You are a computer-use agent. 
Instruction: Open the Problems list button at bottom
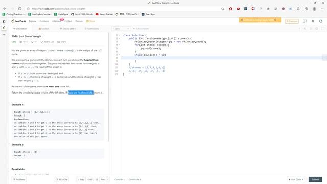pyautogui.click(x=19, y=179)
